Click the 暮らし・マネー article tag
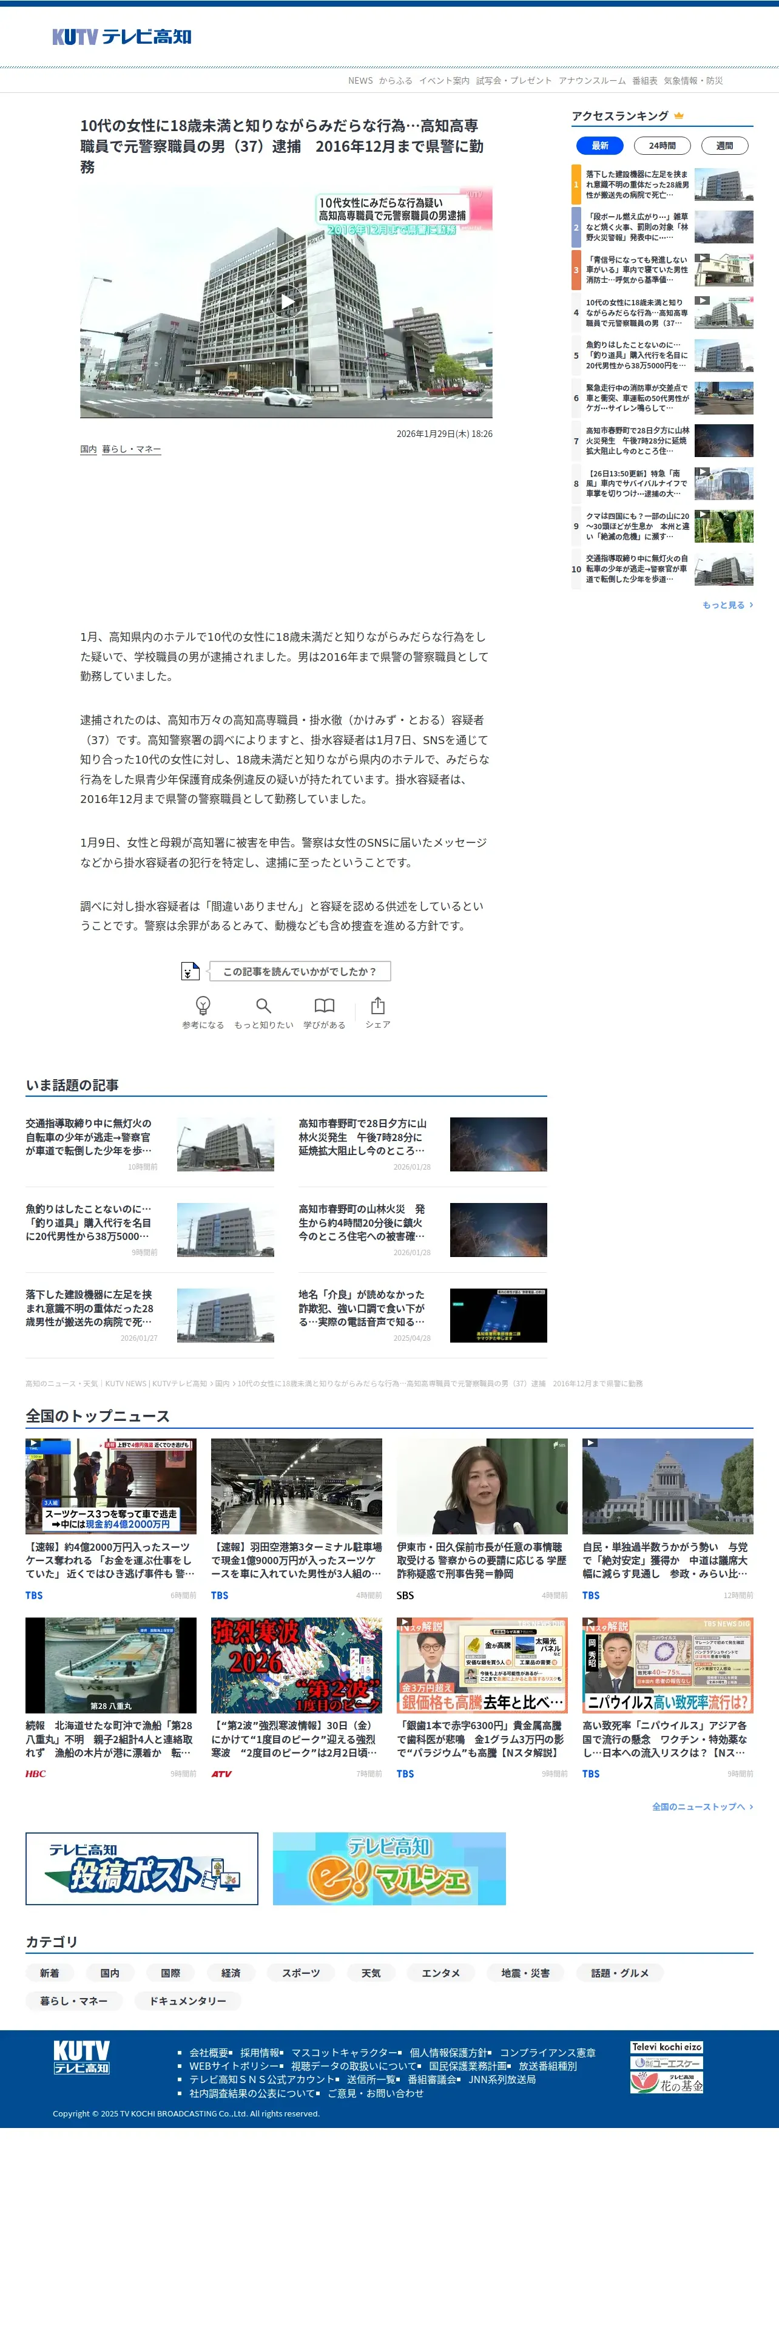 (132, 449)
